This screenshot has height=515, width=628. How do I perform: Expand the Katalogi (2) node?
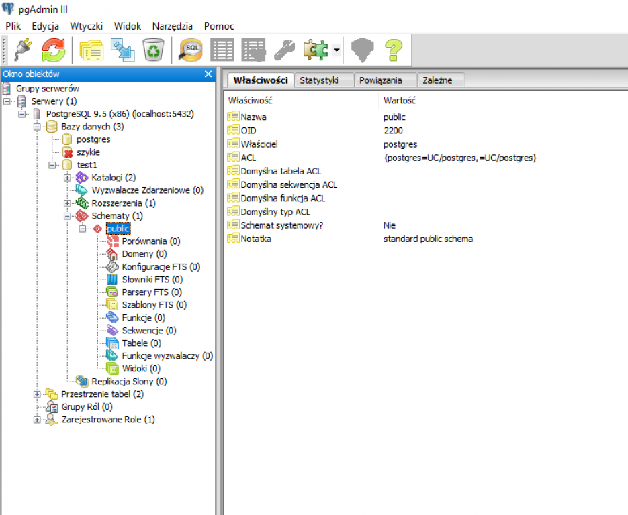pyautogui.click(x=68, y=178)
